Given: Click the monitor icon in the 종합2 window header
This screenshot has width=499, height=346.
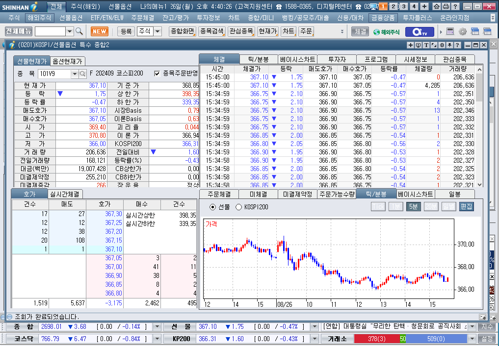Looking at the screenshot, I should 418,45.
